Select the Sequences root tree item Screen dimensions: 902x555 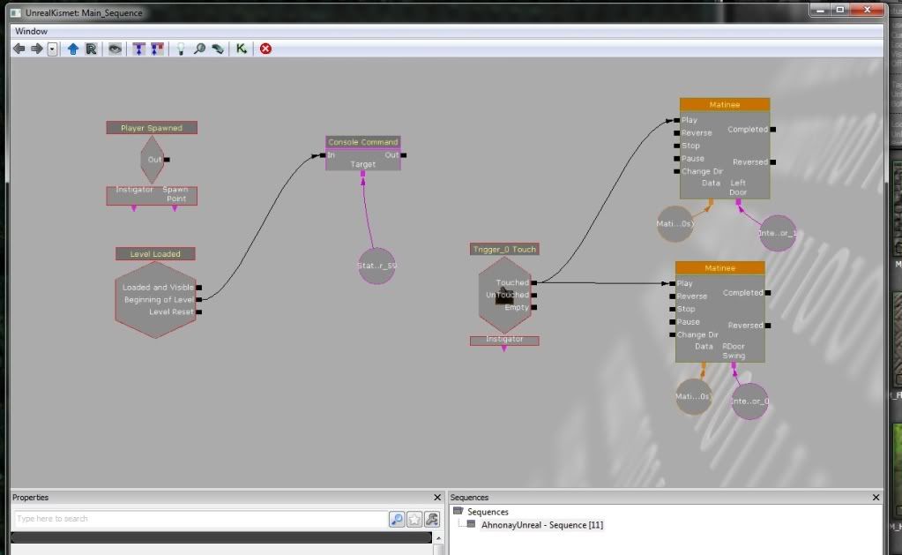click(x=488, y=512)
